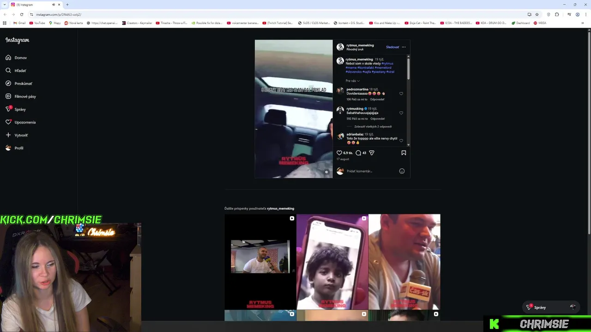Viewport: 591px width, 332px height.
Task: Open the Hľadať search icon
Action: (8, 71)
